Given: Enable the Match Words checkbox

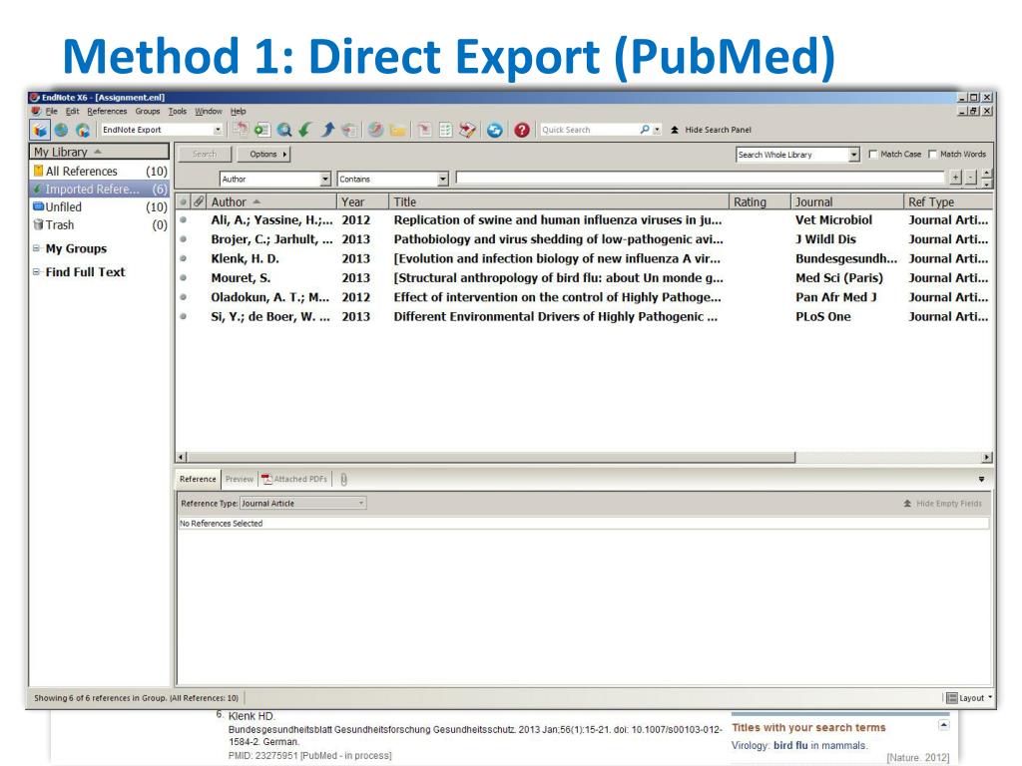Looking at the screenshot, I should [932, 155].
